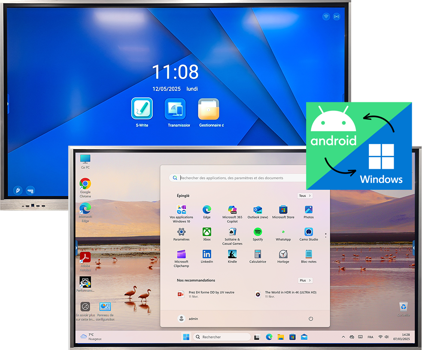422x350 pixels.
Task: Open the S-Write app on Android screen
Action: tap(142, 108)
